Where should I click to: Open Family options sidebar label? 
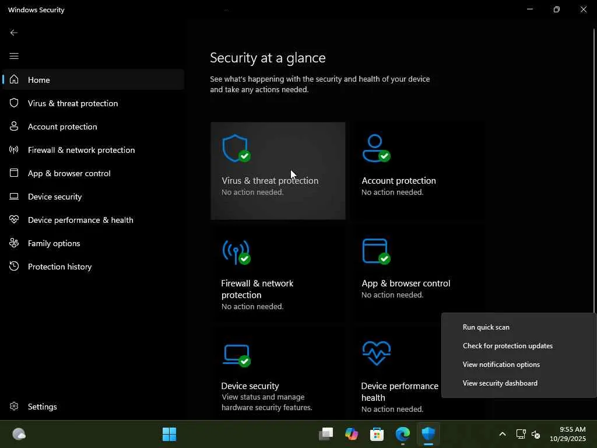pos(54,243)
